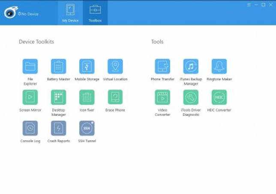This screenshot has height=194, width=276.
Task: Open Console Log viewer
Action: tap(30, 128)
